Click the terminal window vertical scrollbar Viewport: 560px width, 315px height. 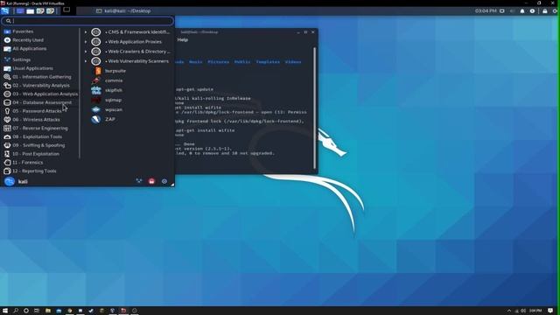314,108
